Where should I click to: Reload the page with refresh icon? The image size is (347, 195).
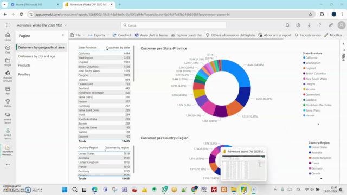[21, 15]
